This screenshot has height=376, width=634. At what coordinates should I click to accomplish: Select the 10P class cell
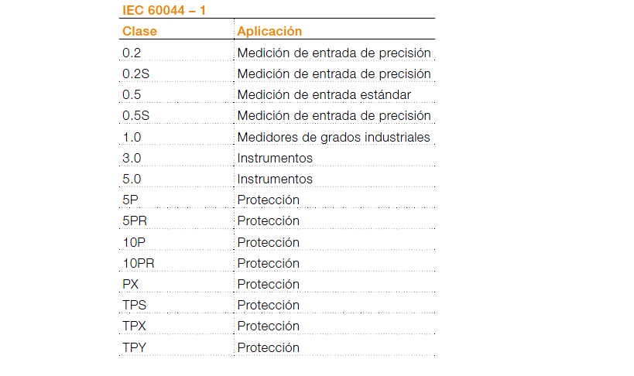[134, 242]
